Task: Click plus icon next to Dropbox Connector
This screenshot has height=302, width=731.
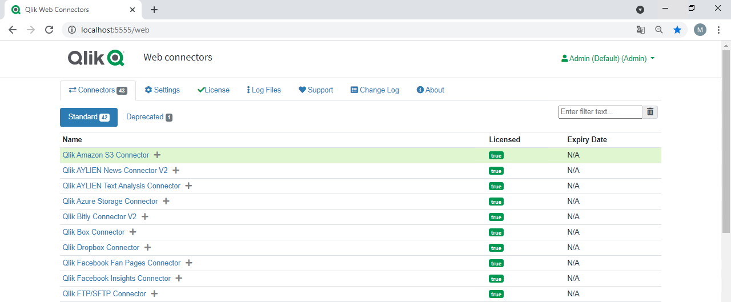Action: pyautogui.click(x=147, y=248)
